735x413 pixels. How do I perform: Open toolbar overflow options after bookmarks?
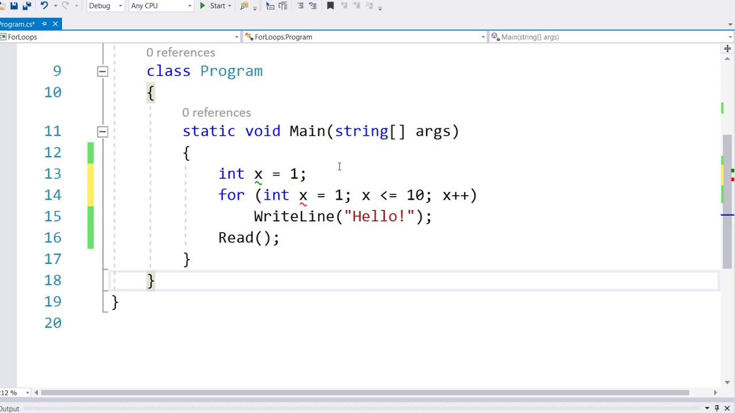[380, 7]
